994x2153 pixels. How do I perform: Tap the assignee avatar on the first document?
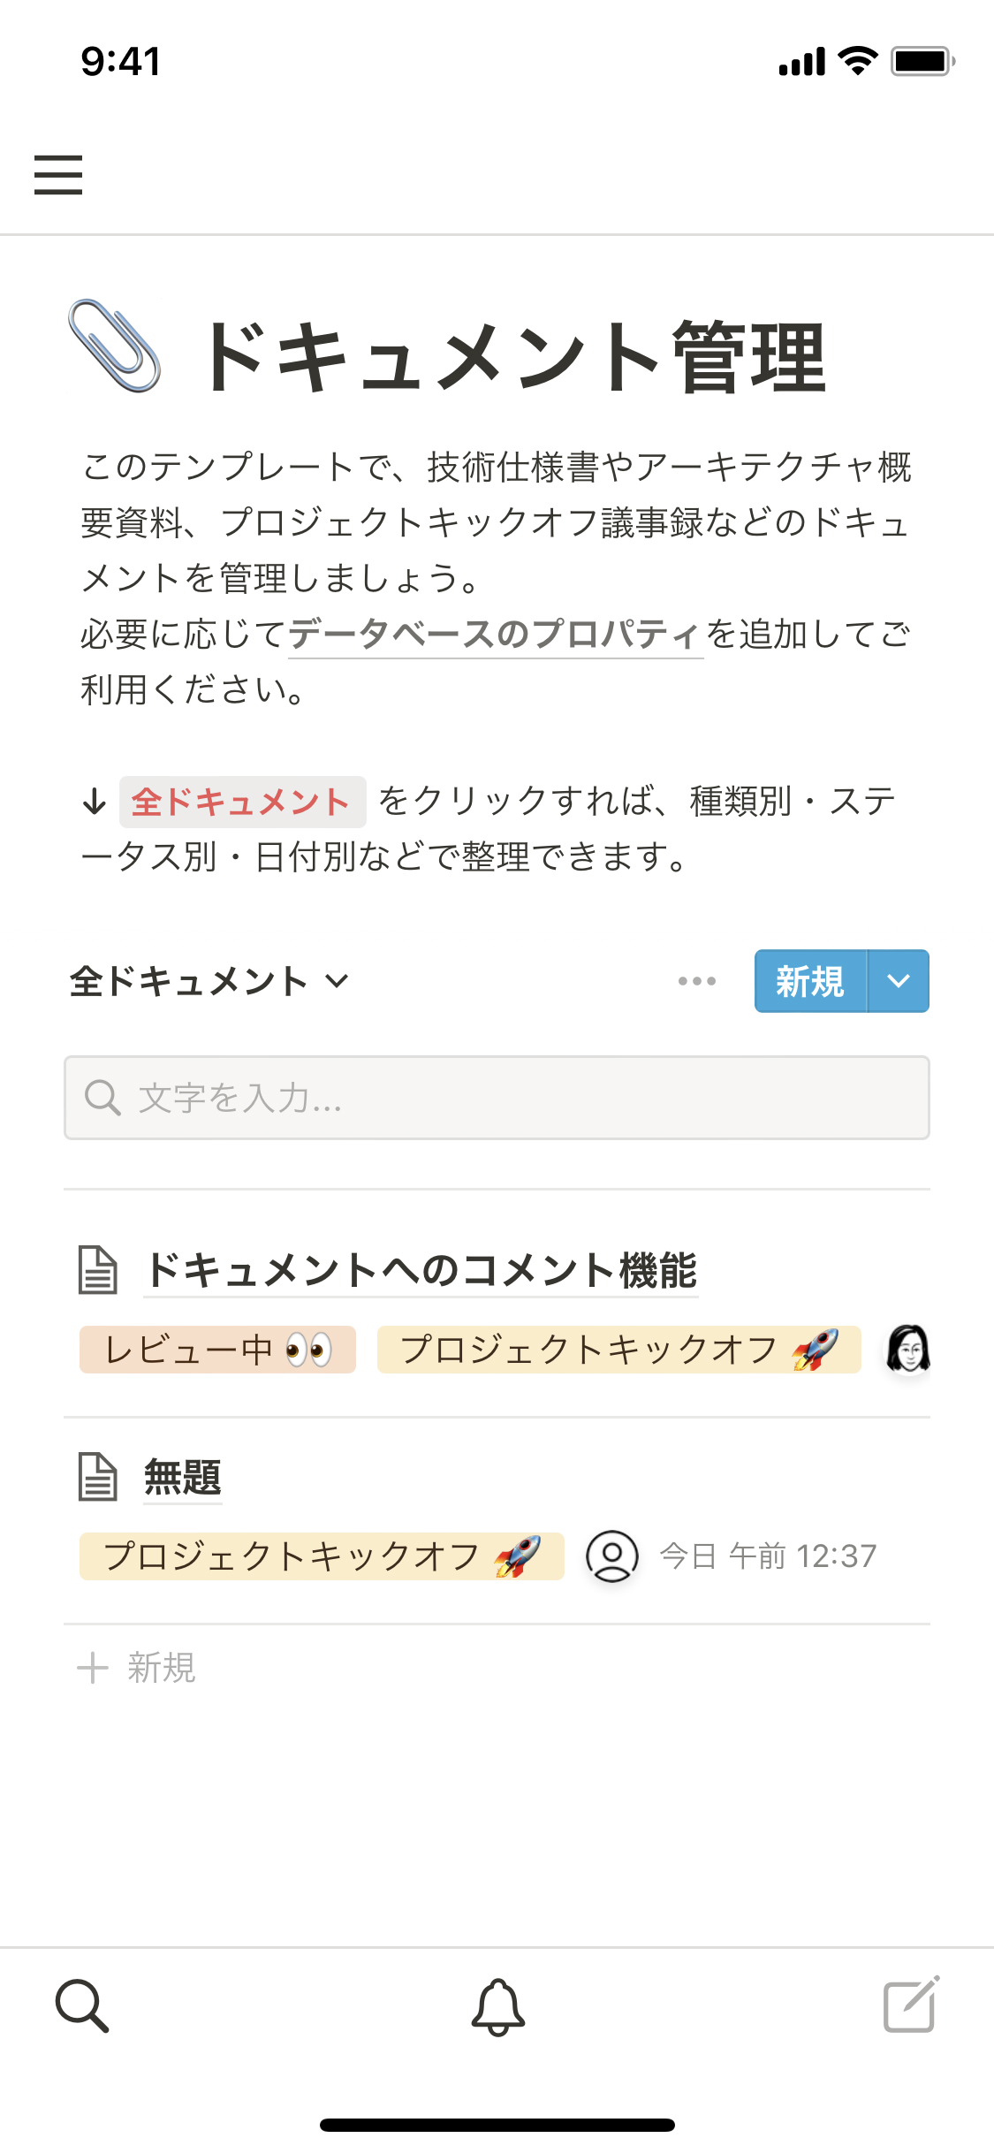point(908,1350)
